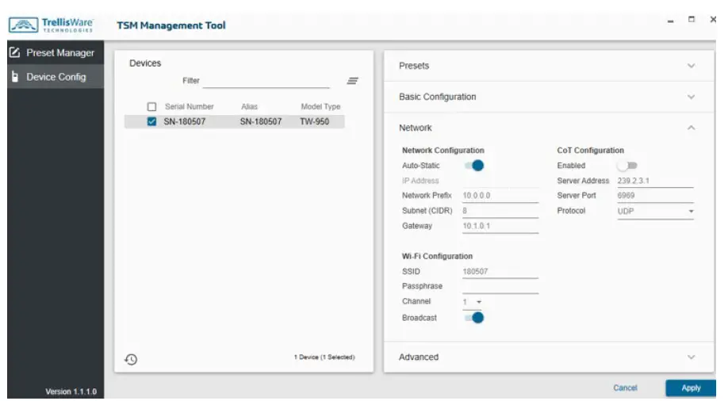Expand the Basic Configuration section
Screen dimensions: 728x401
[549, 97]
